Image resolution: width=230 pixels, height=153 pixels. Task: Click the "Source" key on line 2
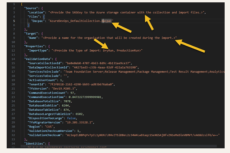pyautogui.click(x=31, y=8)
